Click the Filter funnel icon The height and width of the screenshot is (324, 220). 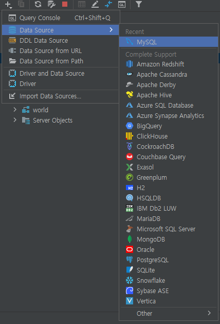[139, 4]
